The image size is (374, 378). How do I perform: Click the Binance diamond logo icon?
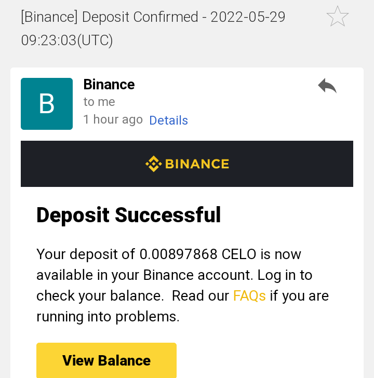153,164
